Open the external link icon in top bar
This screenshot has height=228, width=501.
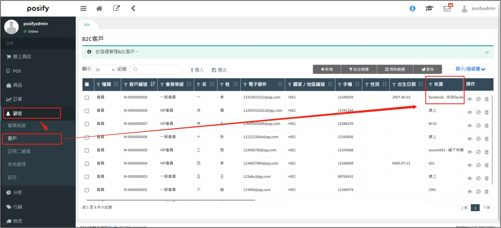tap(116, 8)
